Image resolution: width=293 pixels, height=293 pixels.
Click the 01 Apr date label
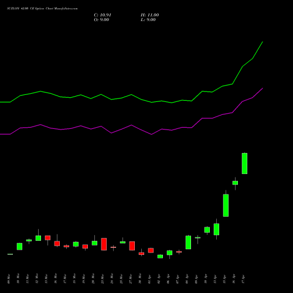149,279
